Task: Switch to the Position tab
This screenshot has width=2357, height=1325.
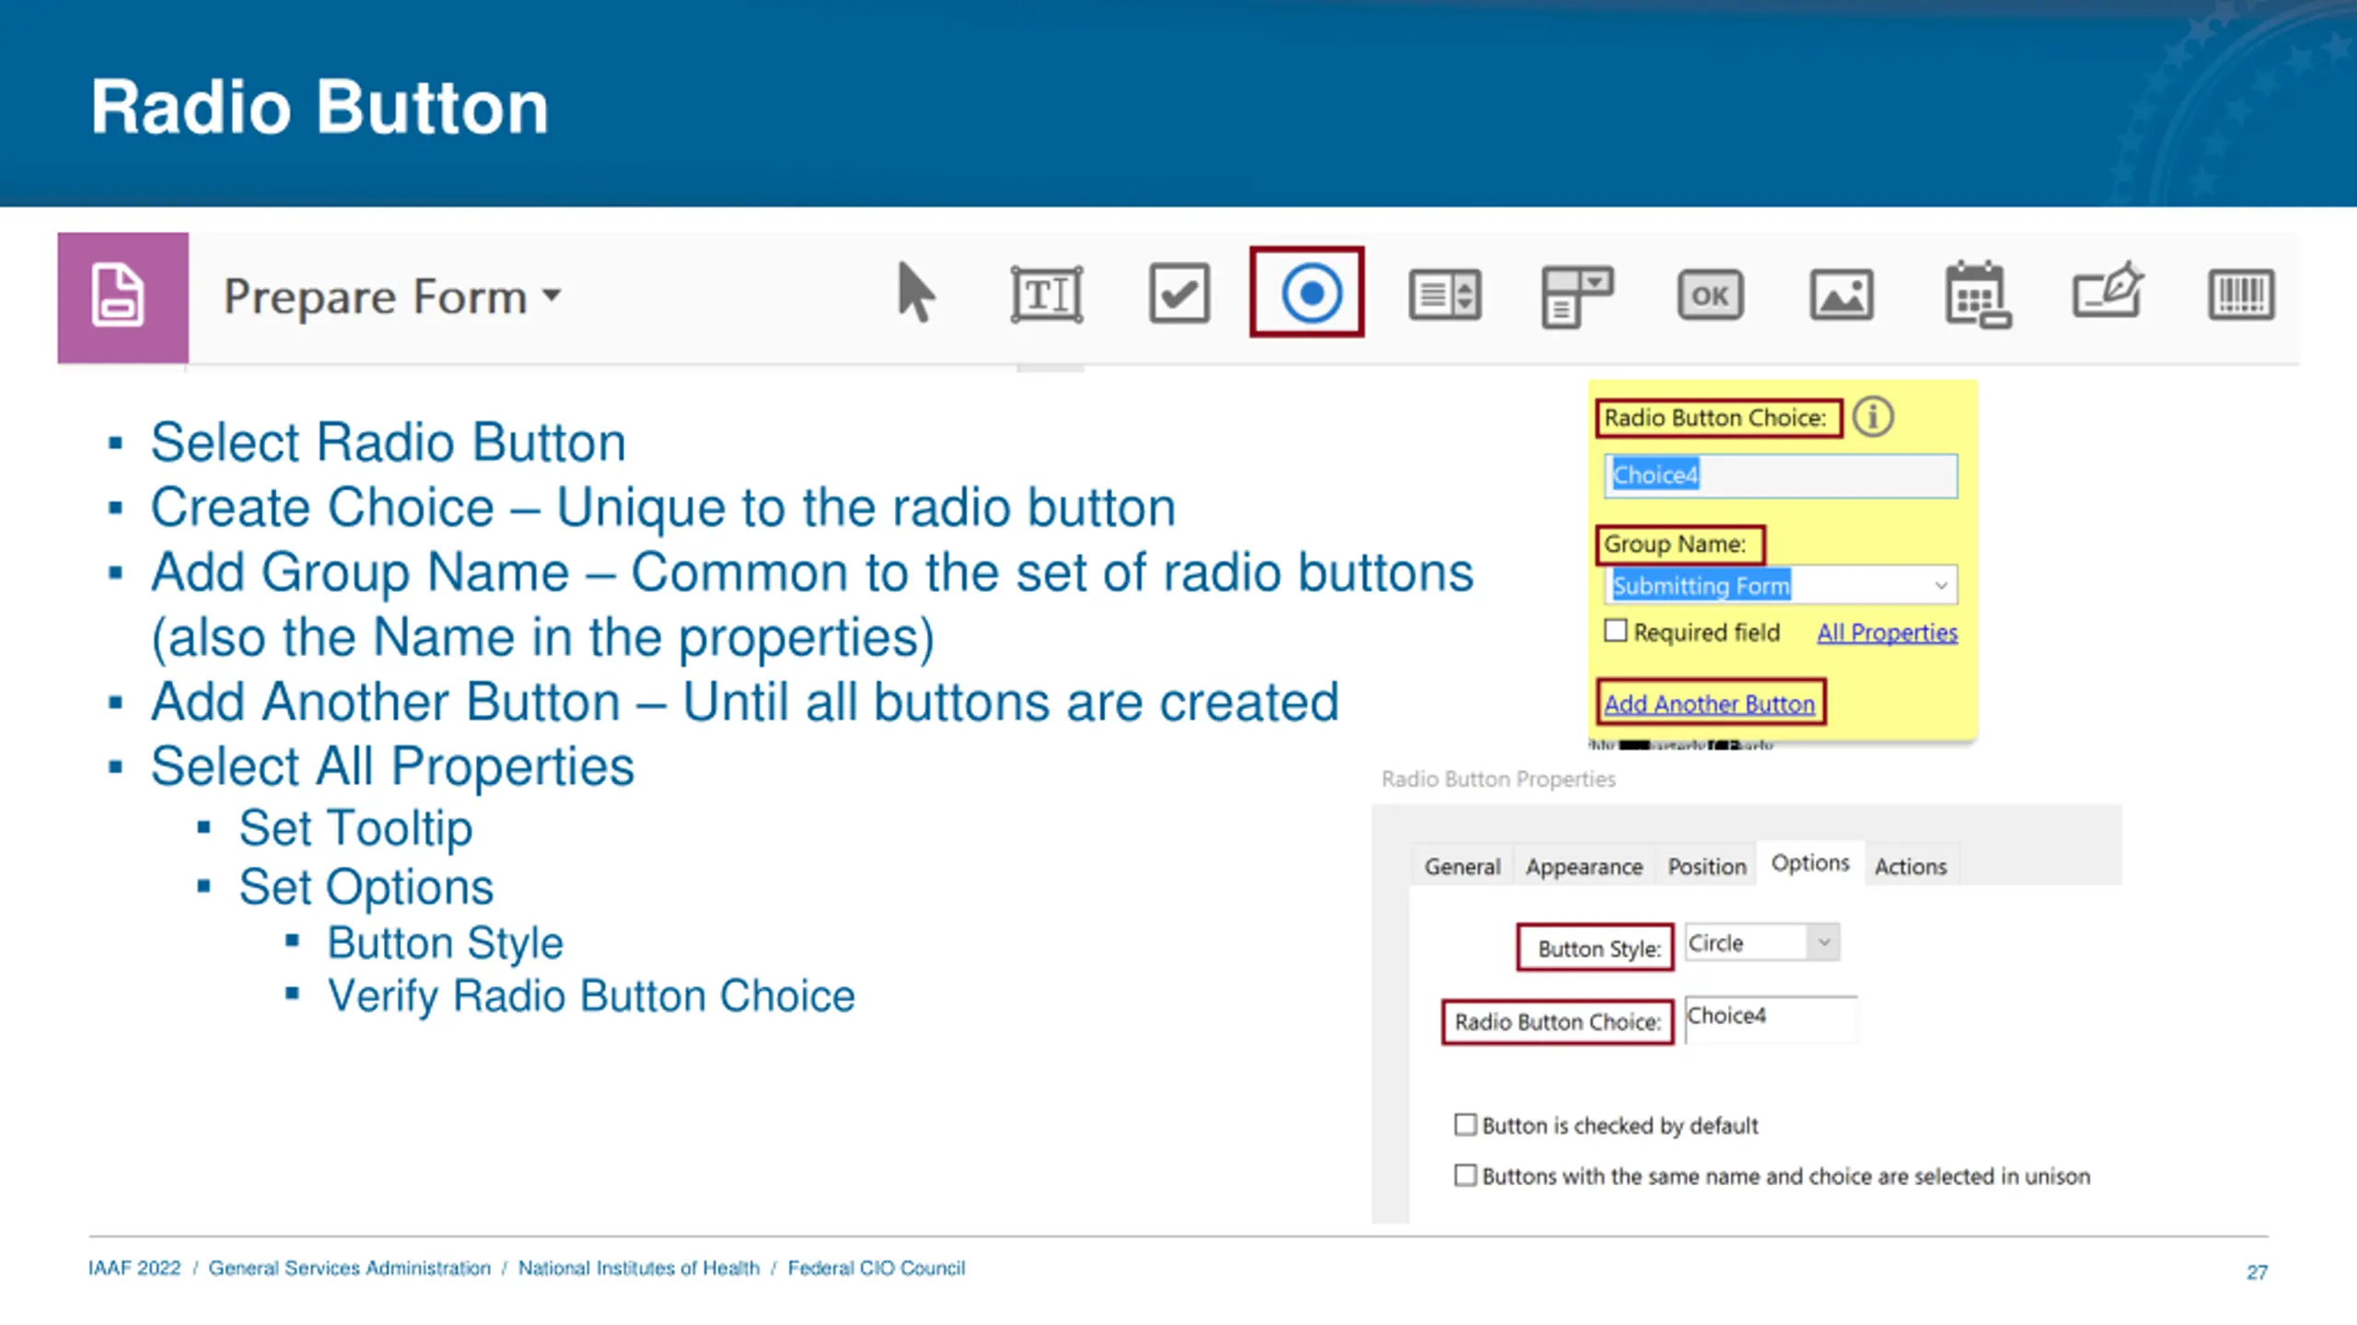Action: 1707,867
